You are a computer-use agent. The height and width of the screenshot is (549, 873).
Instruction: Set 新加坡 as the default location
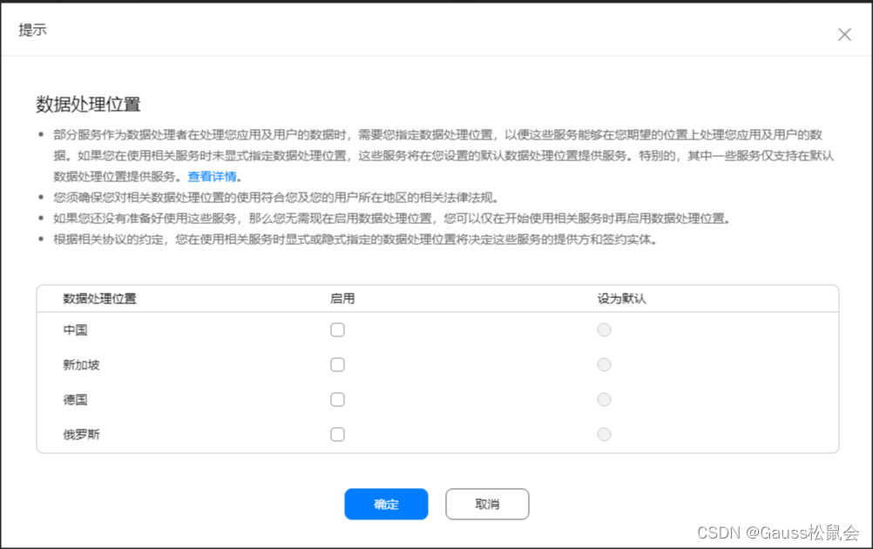(604, 364)
